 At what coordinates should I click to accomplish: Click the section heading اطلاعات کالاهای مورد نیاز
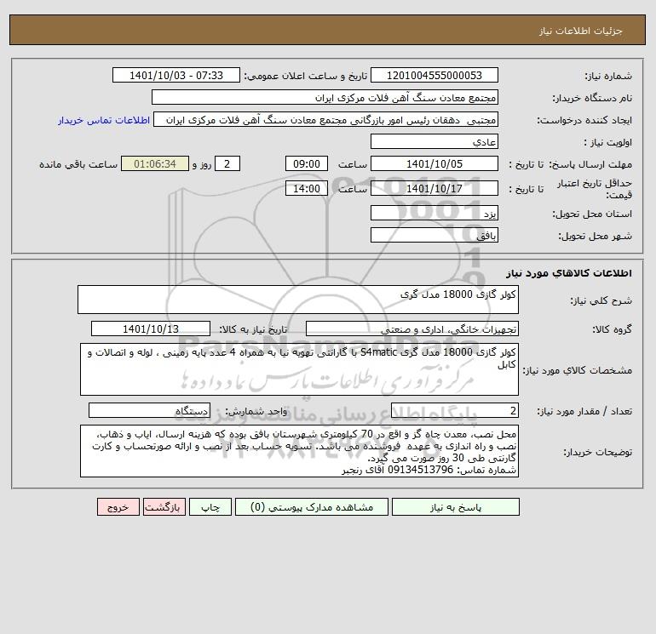pyautogui.click(x=569, y=273)
